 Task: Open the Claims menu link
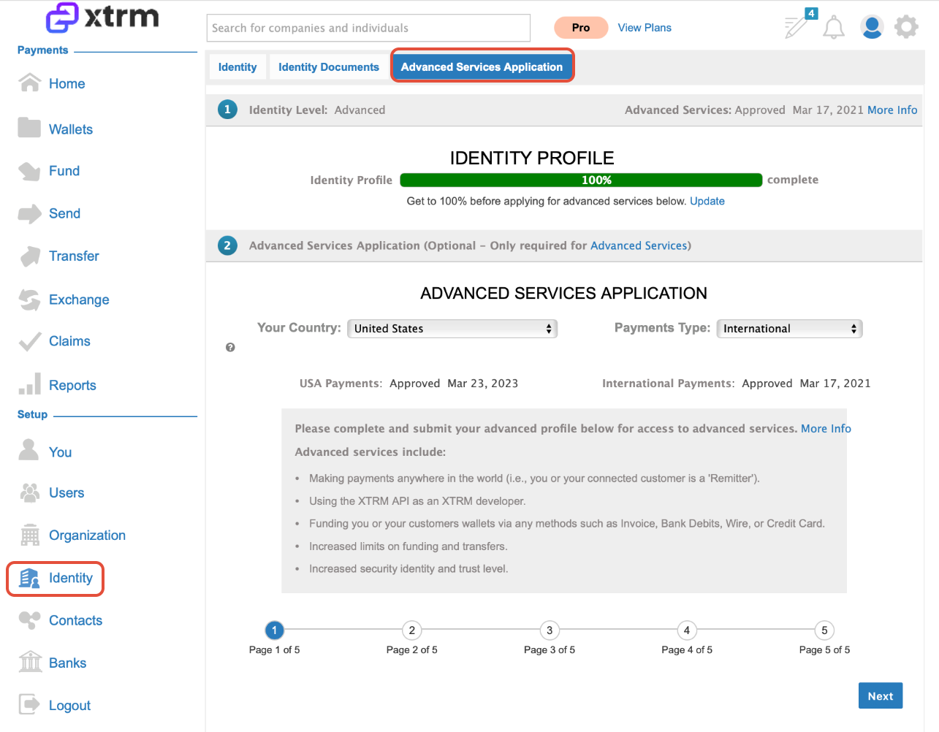click(x=69, y=341)
